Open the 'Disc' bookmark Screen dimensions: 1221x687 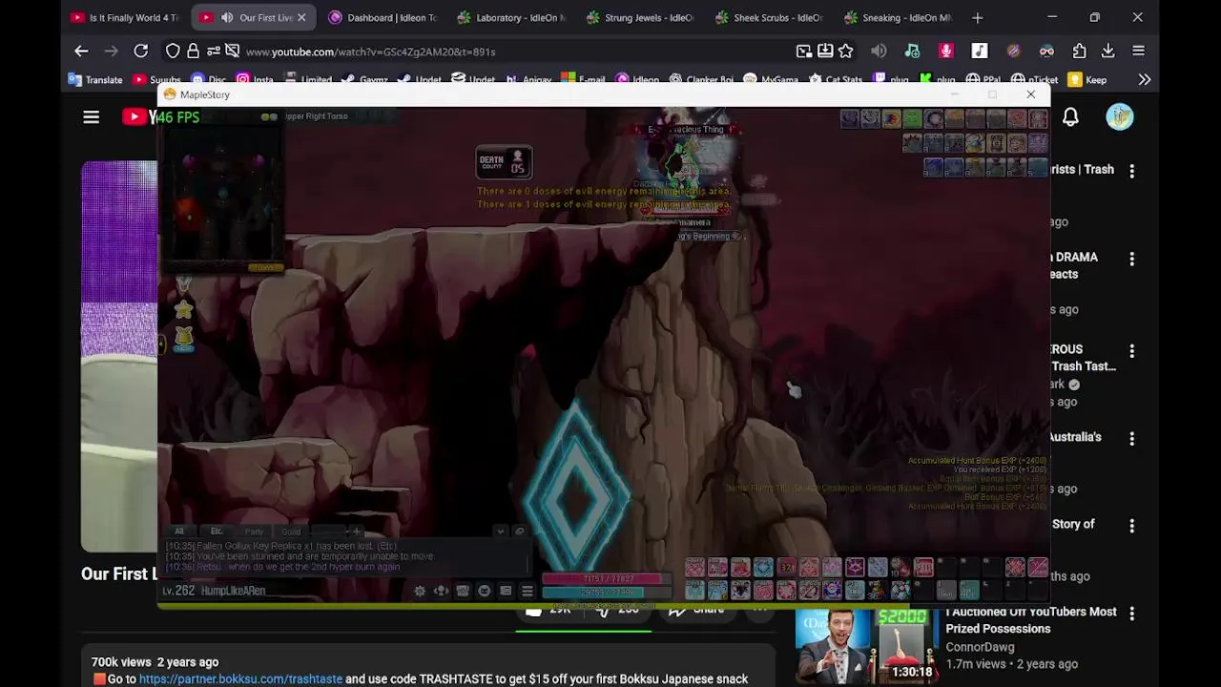coord(208,80)
